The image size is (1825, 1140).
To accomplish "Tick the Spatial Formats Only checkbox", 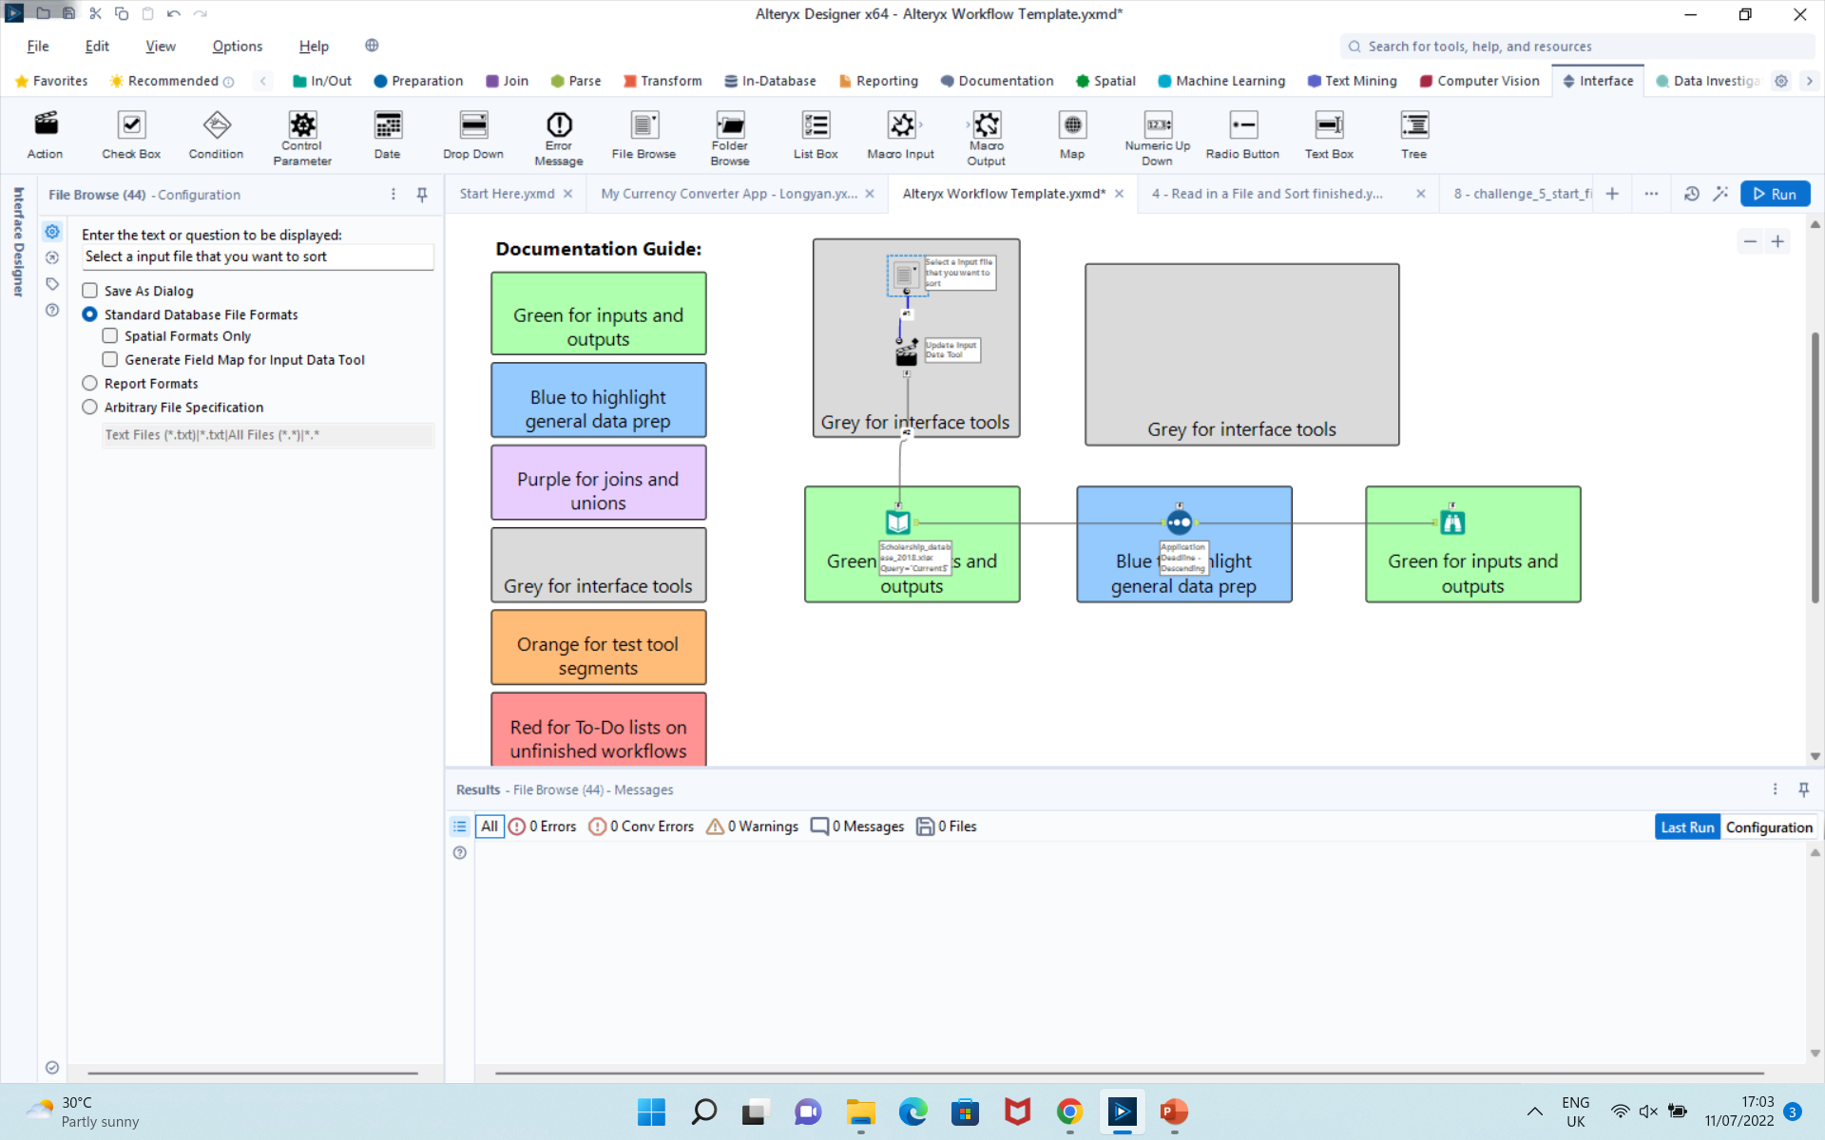I will point(110,336).
